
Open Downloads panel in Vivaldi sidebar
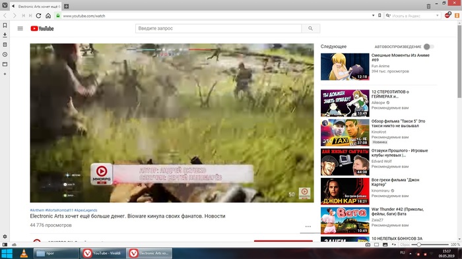tap(5, 35)
